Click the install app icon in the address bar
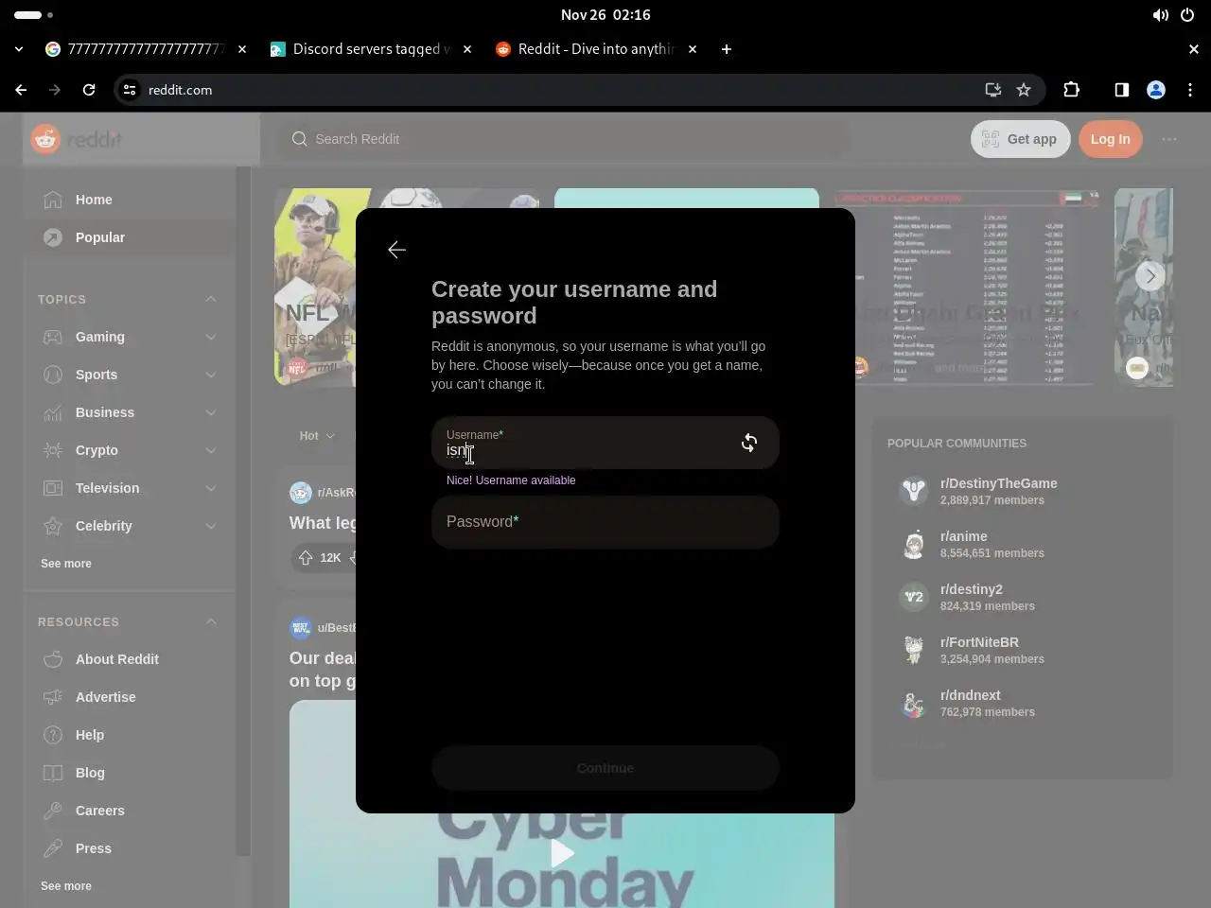The image size is (1211, 908). (x=992, y=90)
